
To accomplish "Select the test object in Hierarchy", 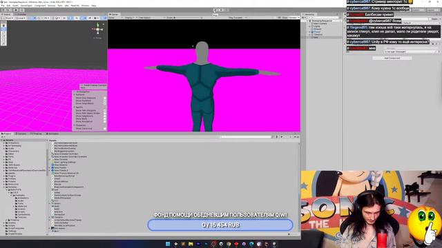I will 316,37.
